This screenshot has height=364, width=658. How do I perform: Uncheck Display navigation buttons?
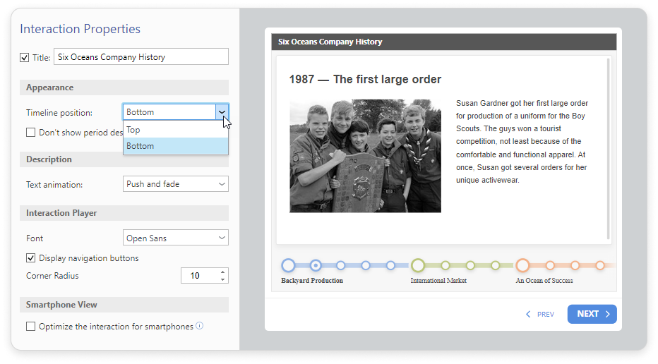tap(31, 258)
